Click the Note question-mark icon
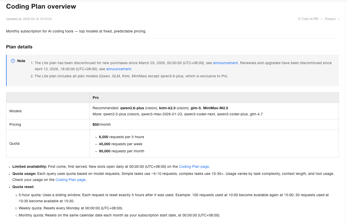This screenshot has width=347, height=222. coord(13,61)
